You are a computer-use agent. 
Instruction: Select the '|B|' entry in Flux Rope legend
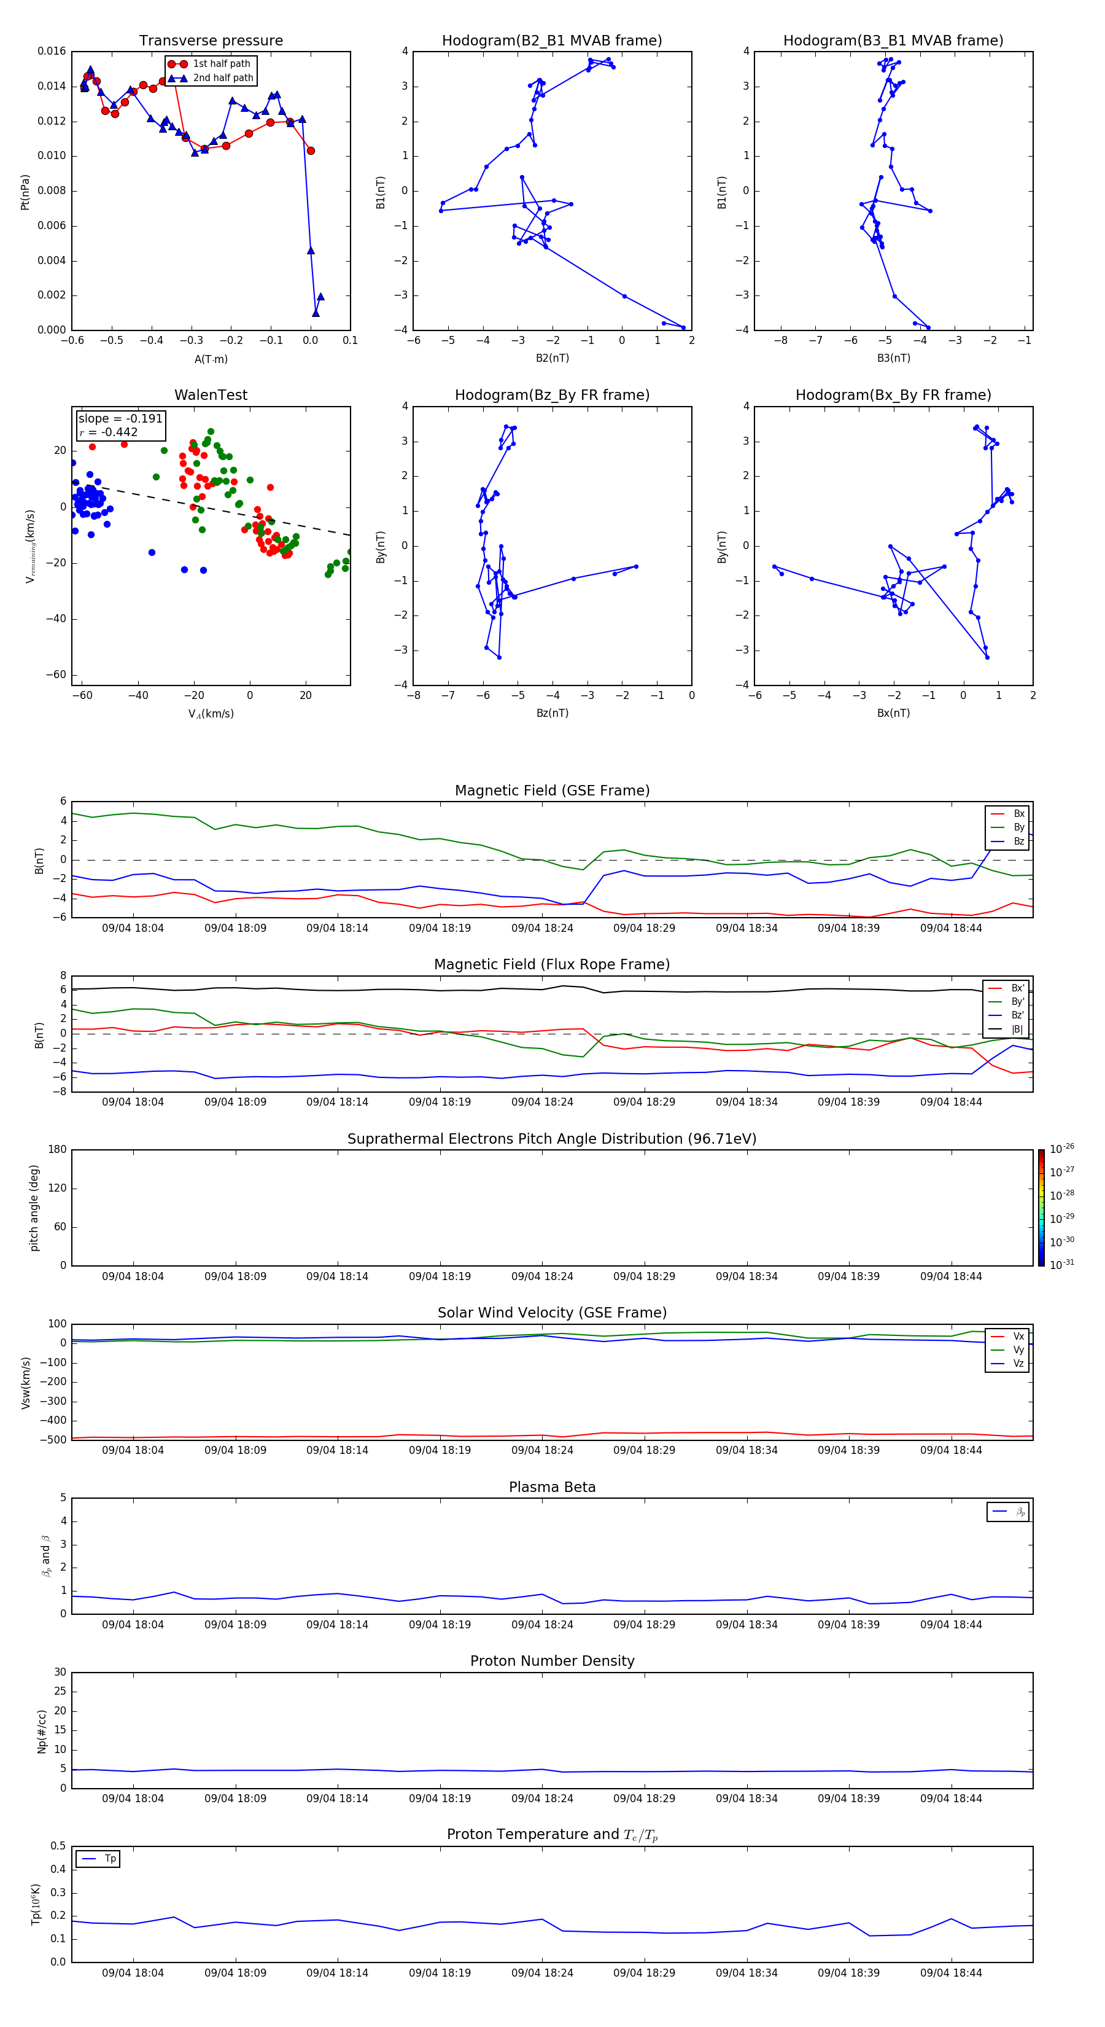pyautogui.click(x=1006, y=1029)
